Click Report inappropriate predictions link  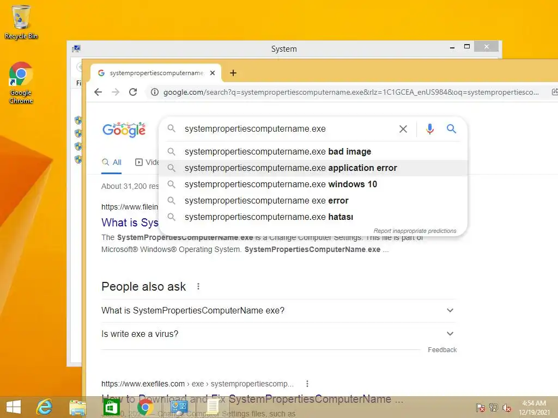pyautogui.click(x=415, y=231)
